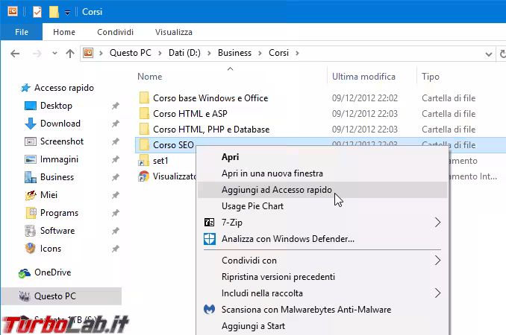Click the pin icon next to Download
The width and height of the screenshot is (506, 335).
116,124
